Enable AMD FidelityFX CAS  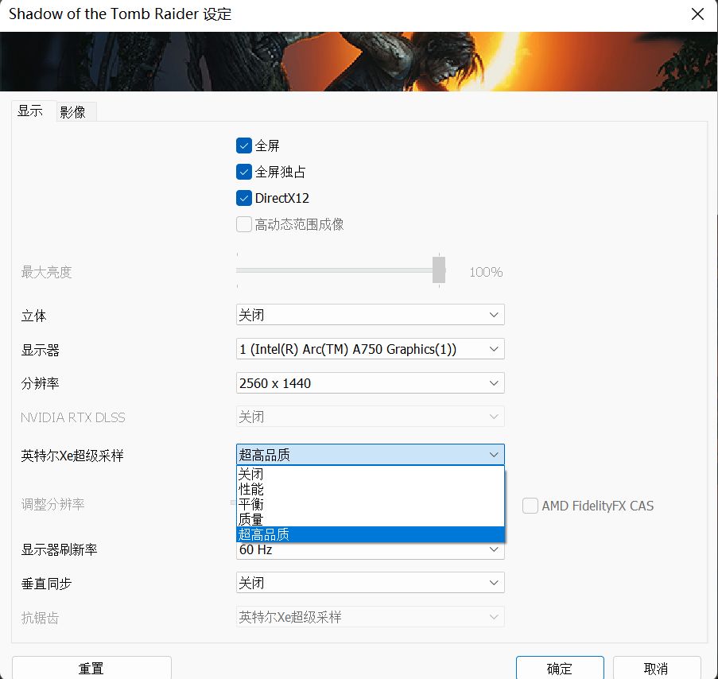(530, 506)
